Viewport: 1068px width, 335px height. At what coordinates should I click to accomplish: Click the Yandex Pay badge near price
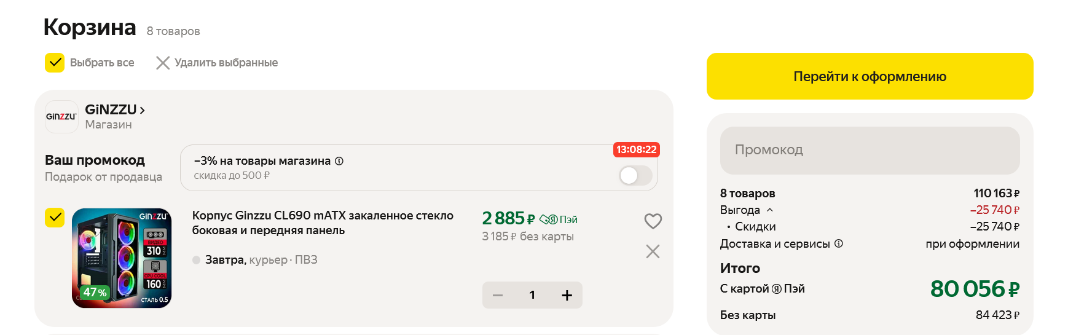point(558,219)
